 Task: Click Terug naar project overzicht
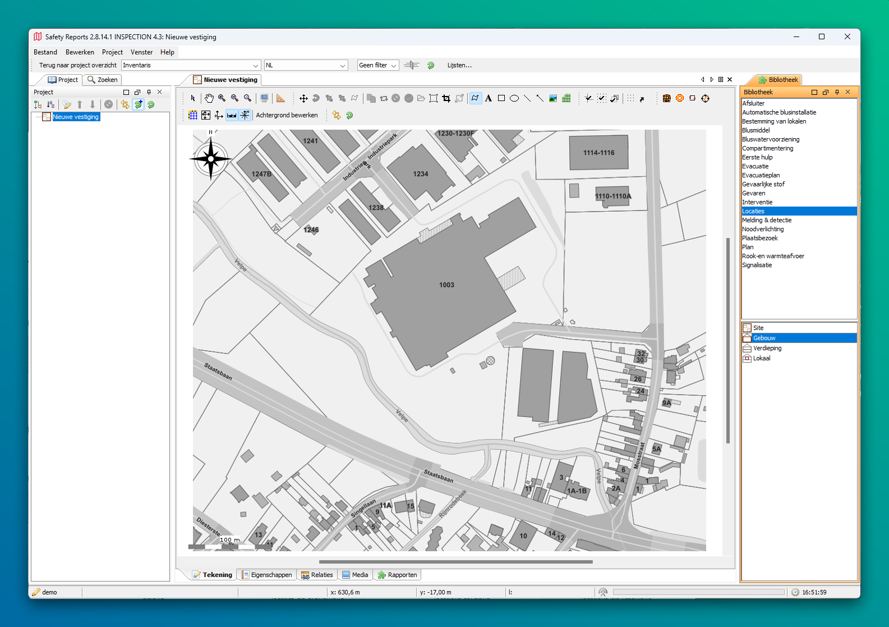(x=78, y=65)
